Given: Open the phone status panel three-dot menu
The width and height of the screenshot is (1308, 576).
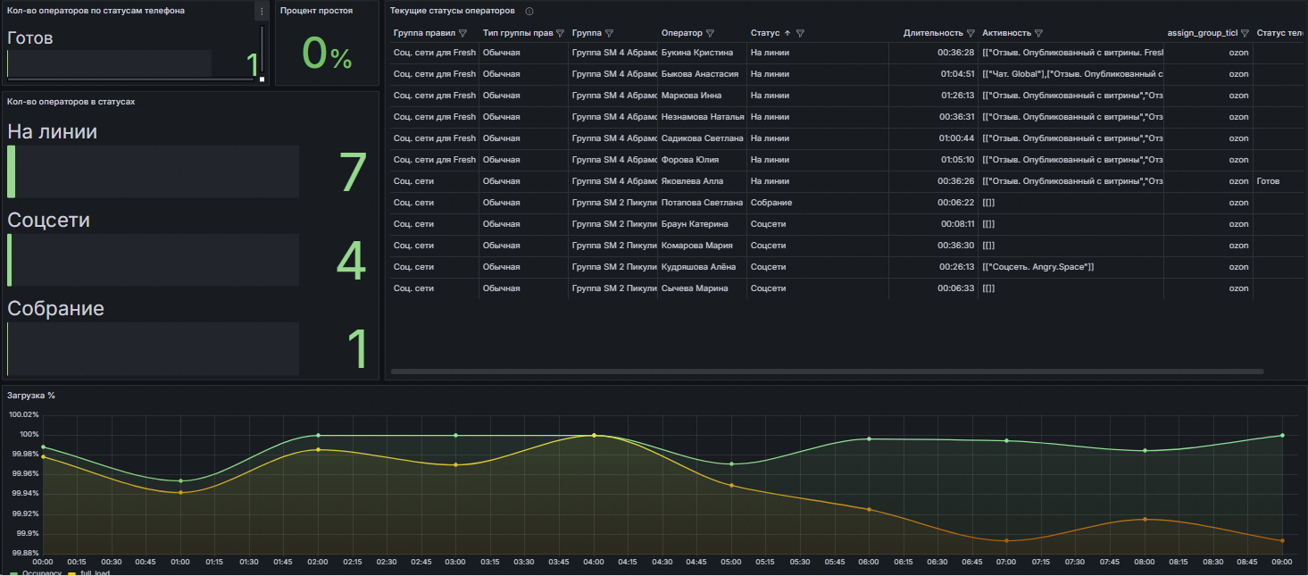Looking at the screenshot, I should tap(261, 12).
